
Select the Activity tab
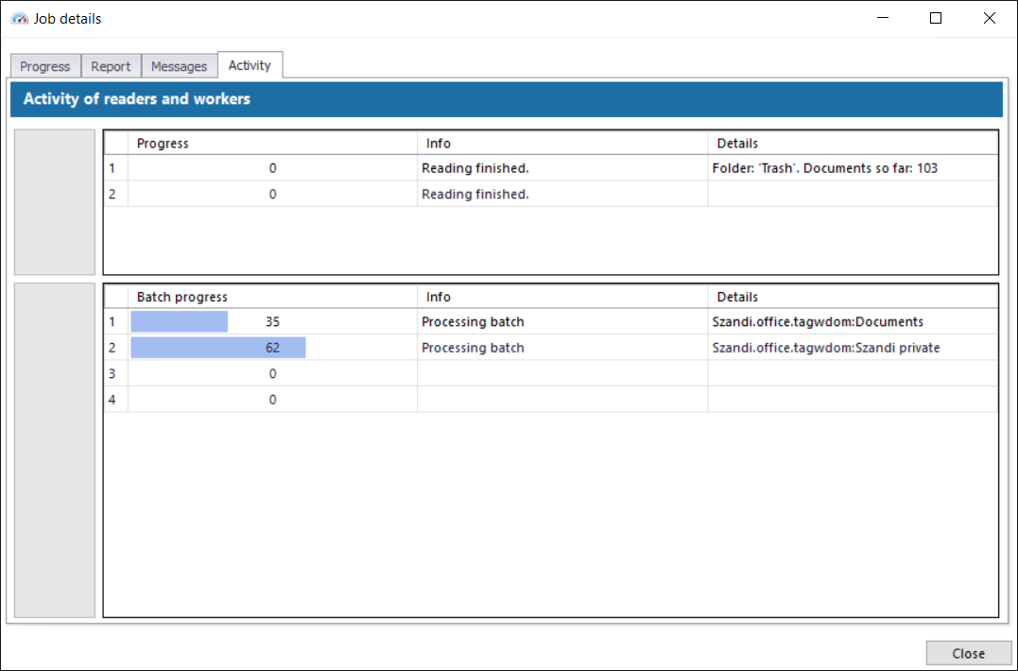[x=250, y=65]
